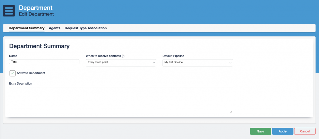Cancel editing the department
The height and width of the screenshot is (139, 319).
pos(305,131)
